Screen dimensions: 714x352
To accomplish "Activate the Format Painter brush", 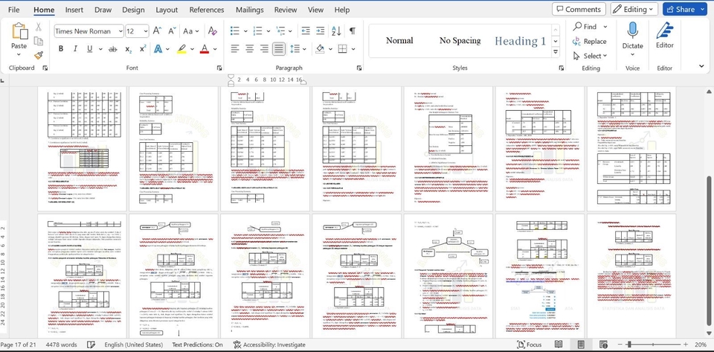I will [x=39, y=55].
